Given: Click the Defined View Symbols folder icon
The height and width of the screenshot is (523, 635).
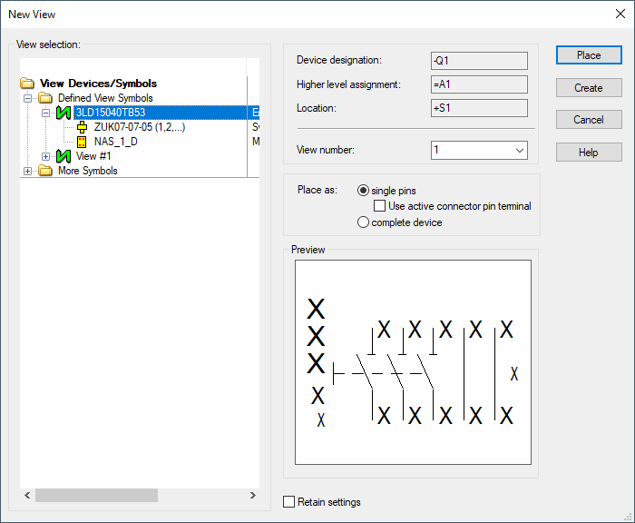Looking at the screenshot, I should (x=45, y=98).
